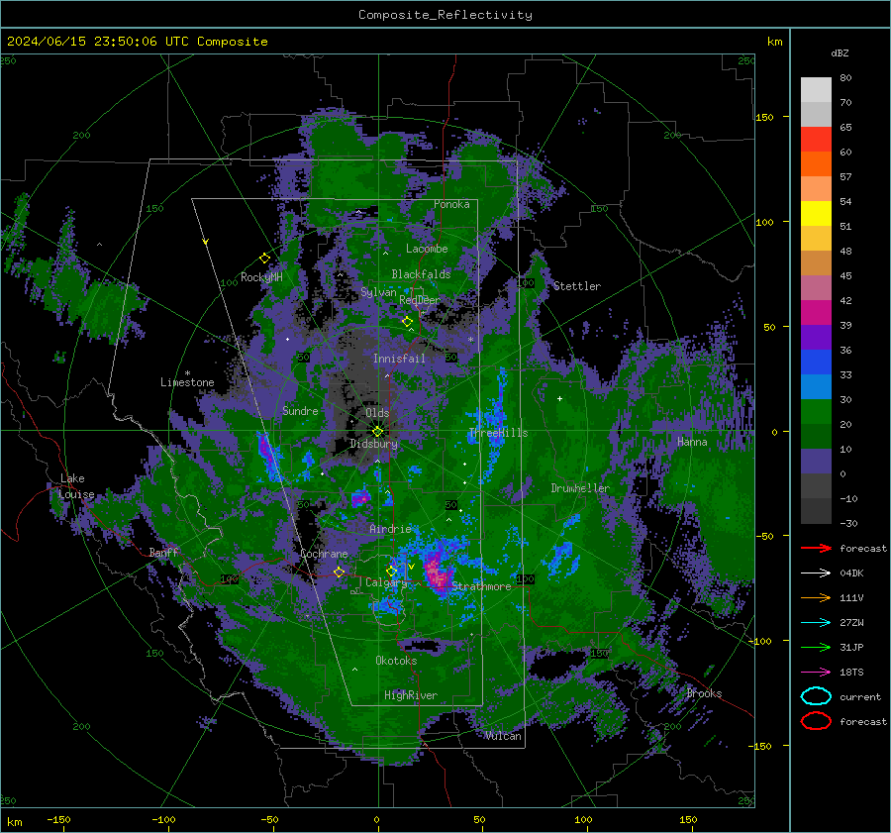Click the Didsbury city label

pos(373,444)
